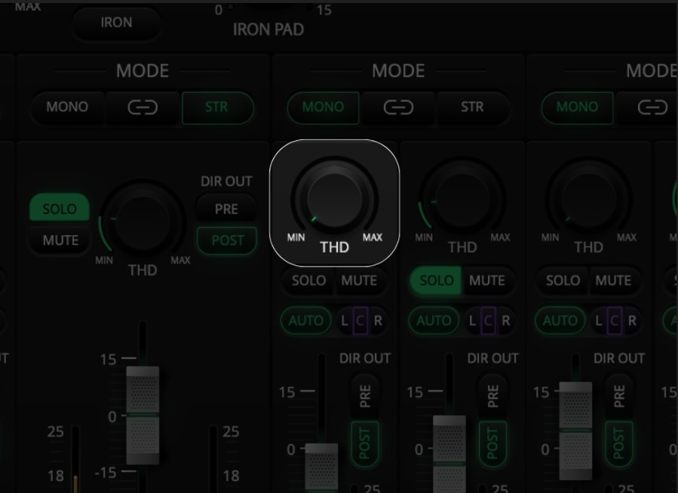Toggle the first AUTO button from the left
The image size is (678, 493).
pos(306,320)
